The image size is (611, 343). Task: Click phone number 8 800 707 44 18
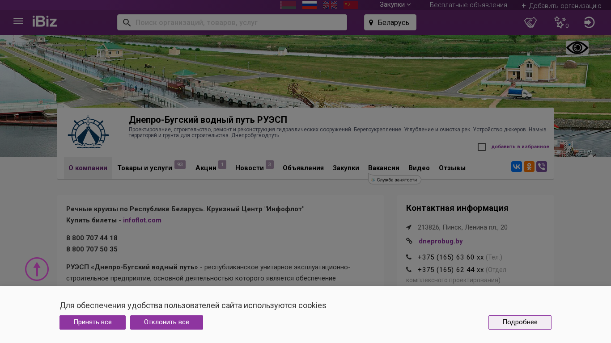(92, 238)
